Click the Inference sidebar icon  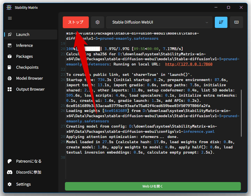point(10,45)
